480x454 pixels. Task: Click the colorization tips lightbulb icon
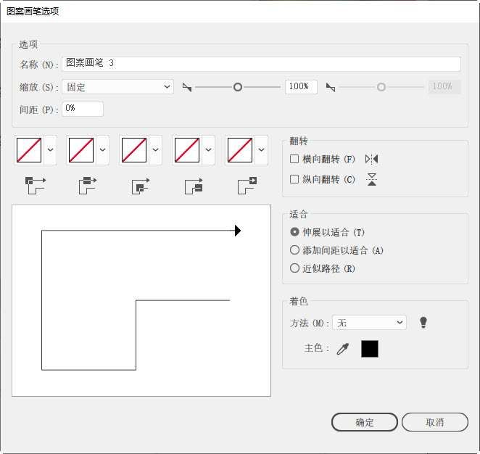pos(423,322)
